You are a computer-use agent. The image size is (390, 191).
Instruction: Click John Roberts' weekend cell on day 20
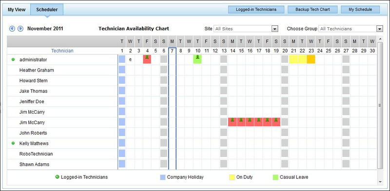pos(285,133)
